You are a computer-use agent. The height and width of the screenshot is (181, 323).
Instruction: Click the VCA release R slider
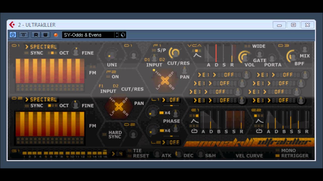232,53
